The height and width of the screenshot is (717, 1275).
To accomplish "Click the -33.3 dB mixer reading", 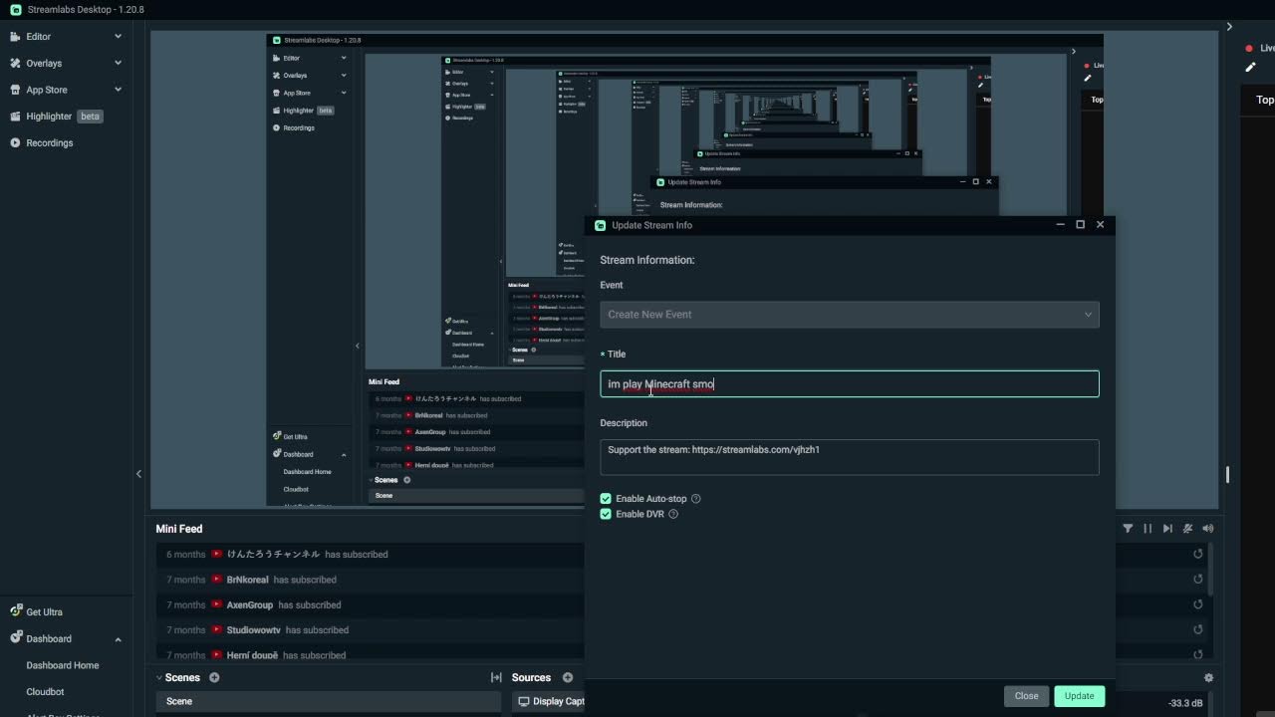I will pyautogui.click(x=1185, y=703).
